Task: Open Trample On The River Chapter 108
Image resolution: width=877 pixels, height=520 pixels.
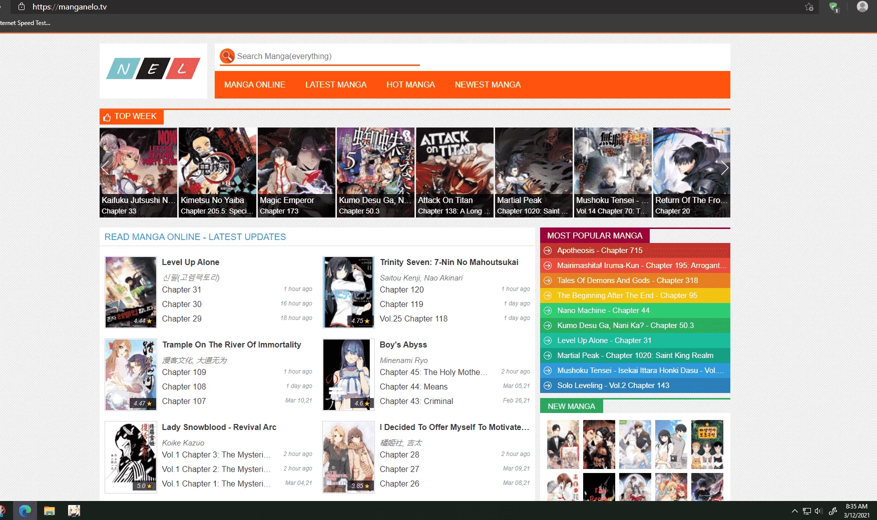Action: point(184,386)
